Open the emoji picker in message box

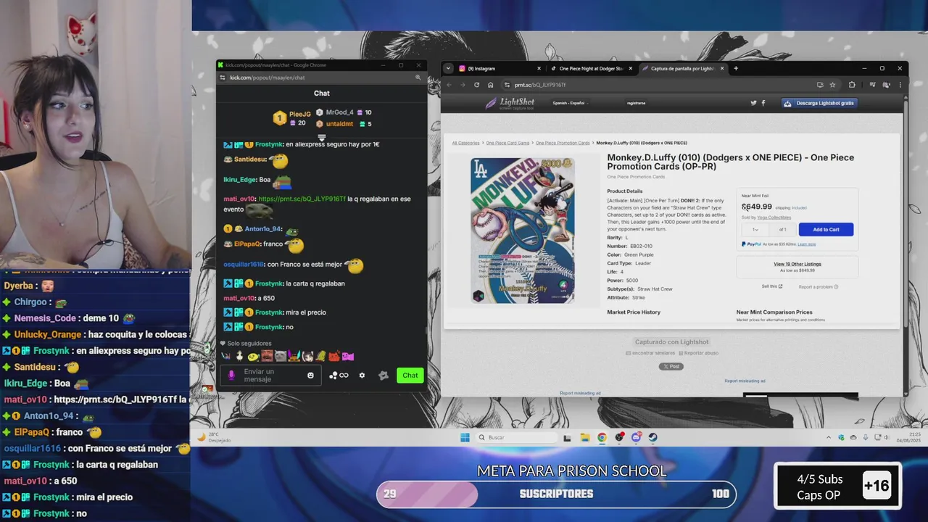(310, 376)
